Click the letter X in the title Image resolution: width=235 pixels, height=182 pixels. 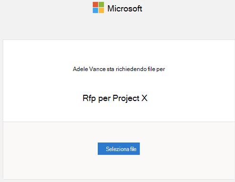(144, 98)
